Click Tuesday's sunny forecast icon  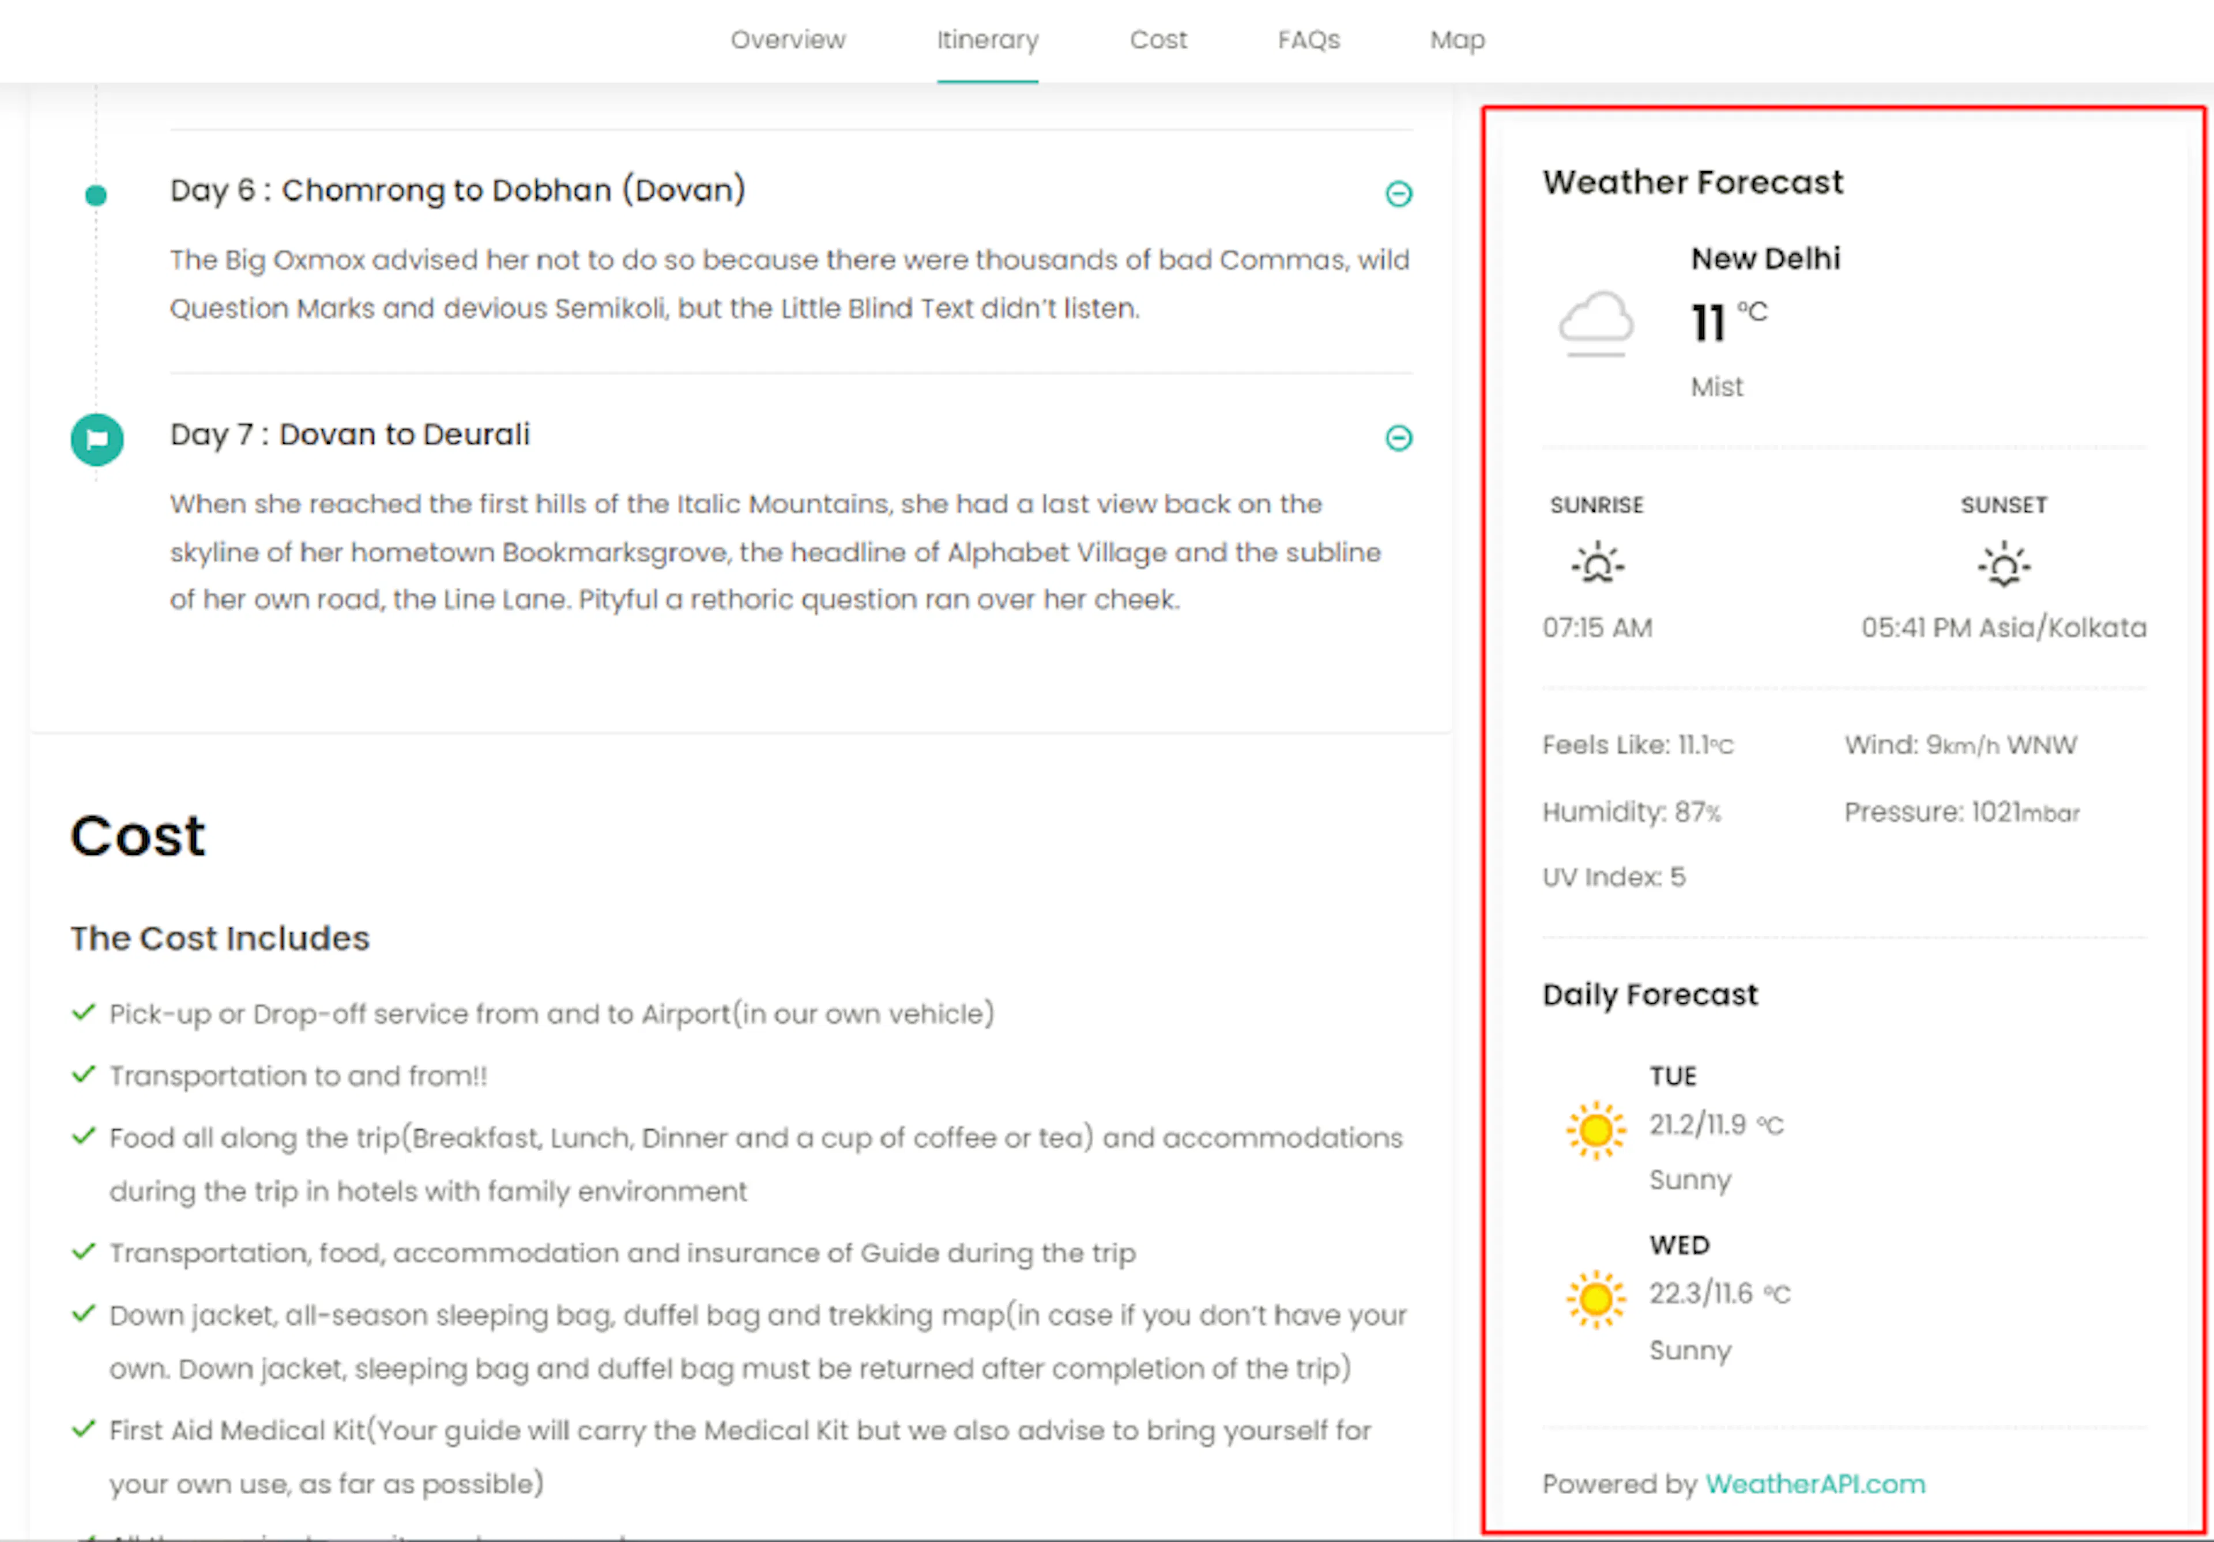(1596, 1129)
